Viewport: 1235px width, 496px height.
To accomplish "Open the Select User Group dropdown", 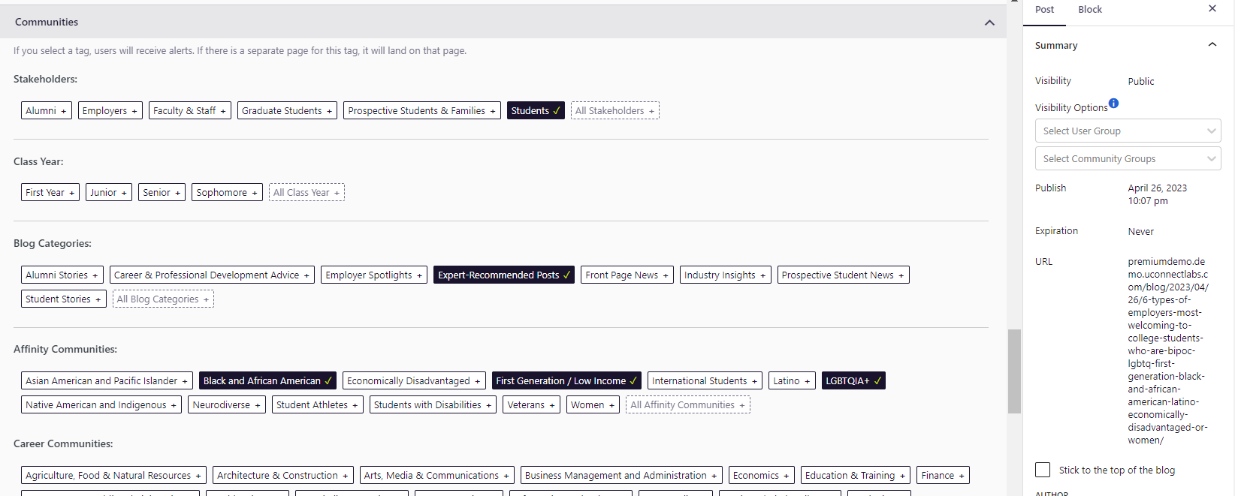I will [x=1127, y=131].
